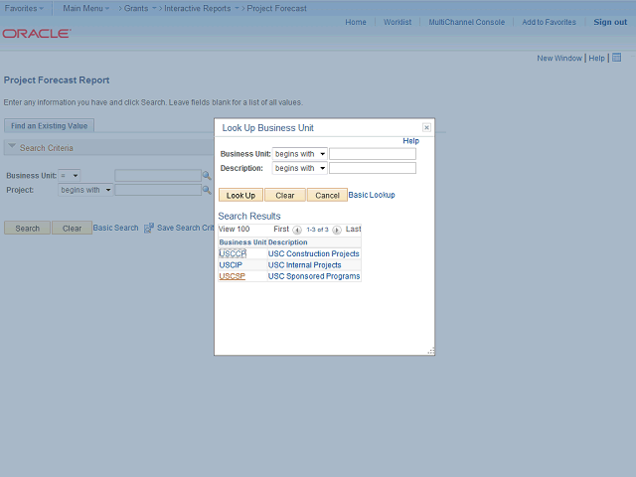Click the Help link in the dialog
The height and width of the screenshot is (477, 636).
point(410,141)
